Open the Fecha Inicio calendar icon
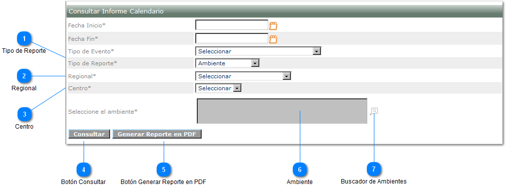This screenshot has height=187, width=509. coord(273,25)
